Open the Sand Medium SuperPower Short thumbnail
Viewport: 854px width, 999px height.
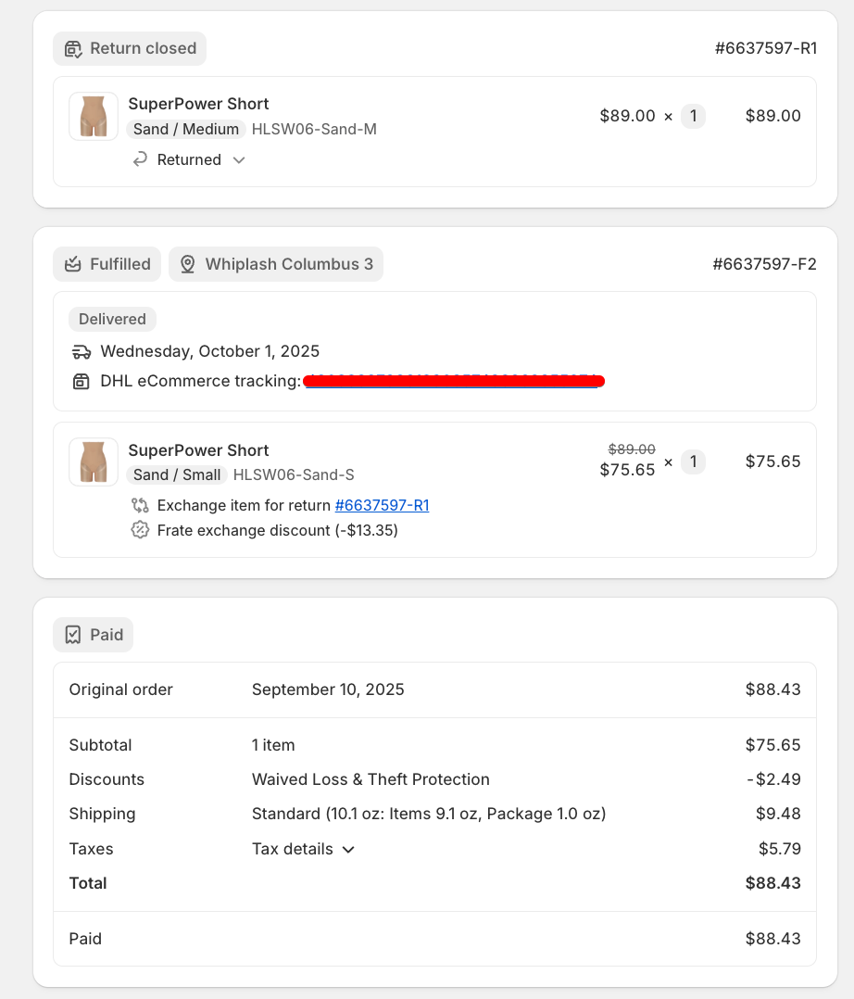[x=94, y=117]
